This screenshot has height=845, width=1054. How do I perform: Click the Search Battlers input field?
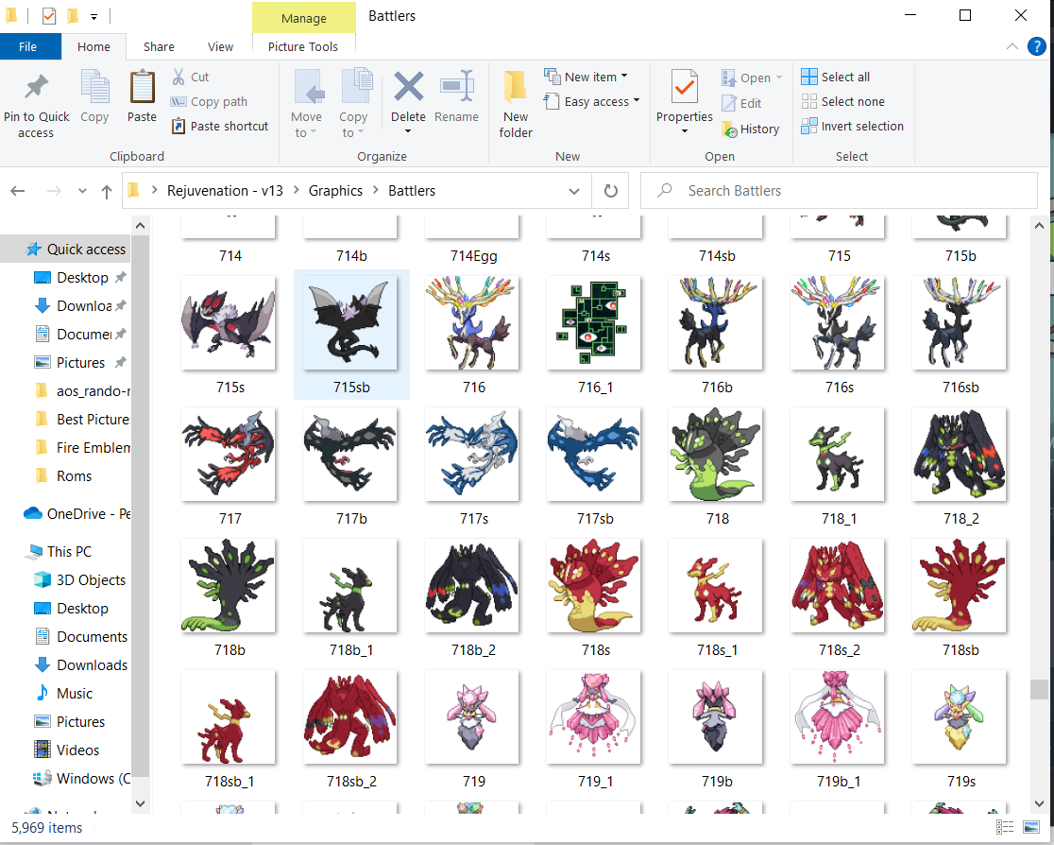pyautogui.click(x=839, y=191)
